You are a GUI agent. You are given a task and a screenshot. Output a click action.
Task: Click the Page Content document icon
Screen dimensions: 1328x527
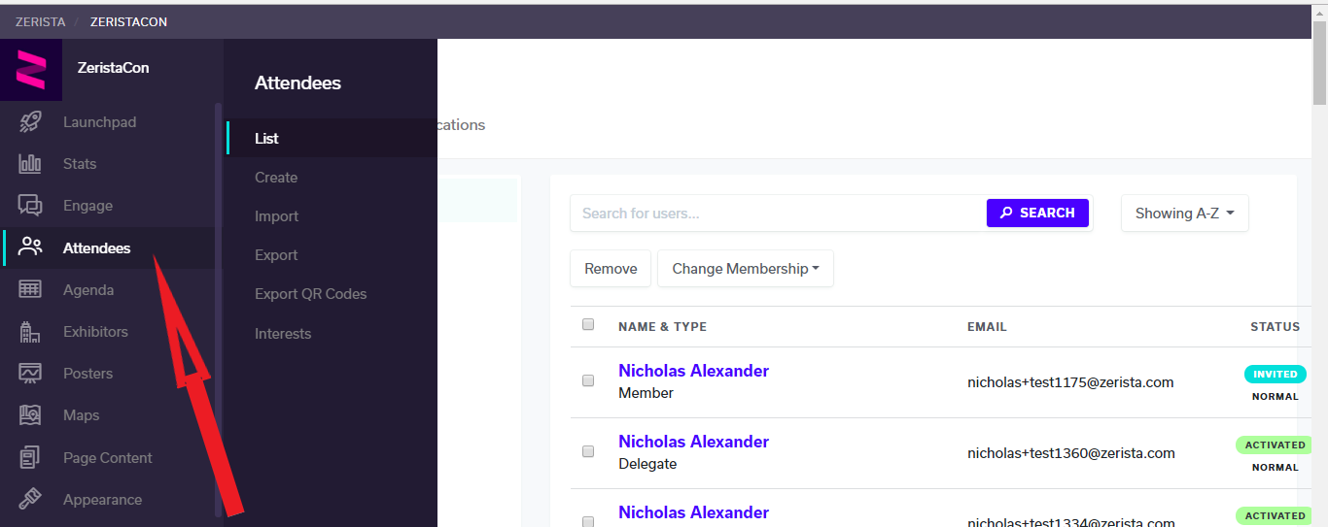coord(30,457)
